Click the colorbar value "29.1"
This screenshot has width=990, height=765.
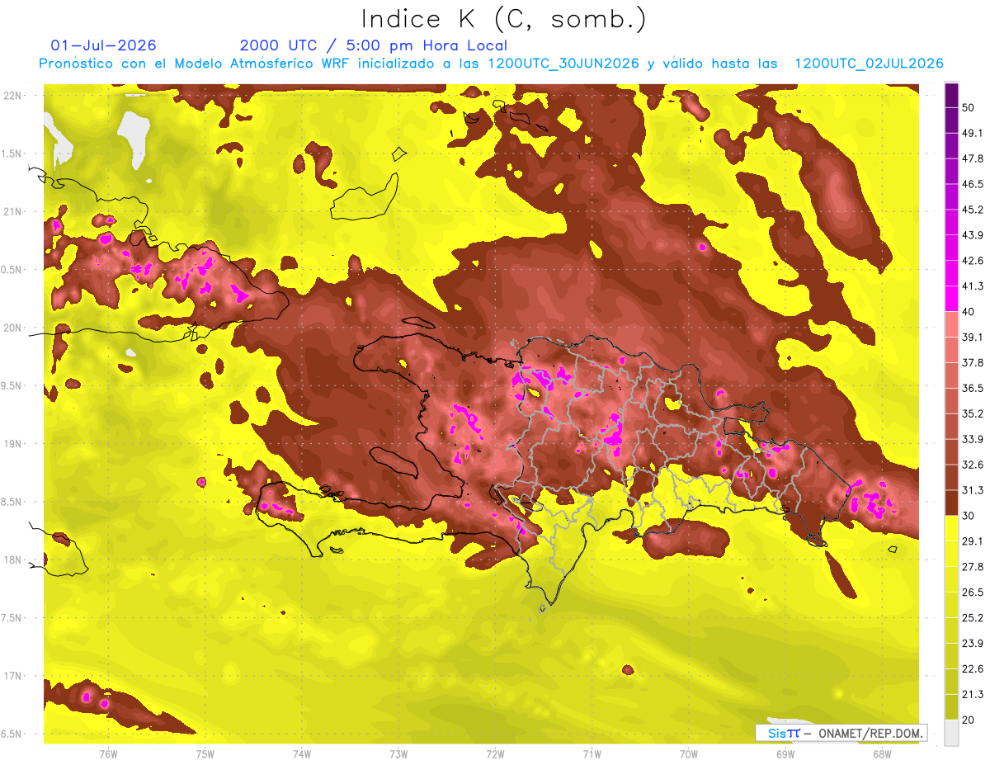(x=973, y=541)
